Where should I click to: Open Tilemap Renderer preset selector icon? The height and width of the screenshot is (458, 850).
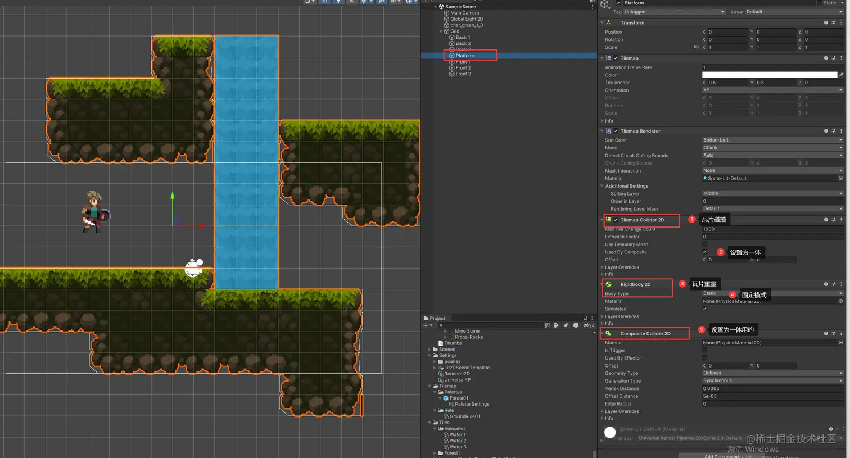click(834, 131)
